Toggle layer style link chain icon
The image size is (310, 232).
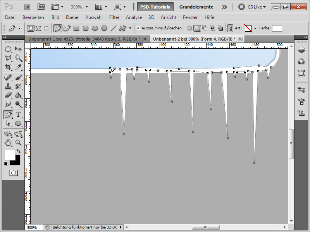pos(230,28)
